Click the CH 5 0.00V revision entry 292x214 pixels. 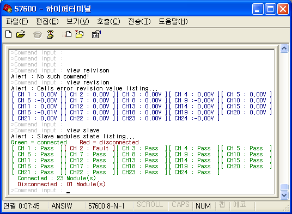click(x=246, y=94)
